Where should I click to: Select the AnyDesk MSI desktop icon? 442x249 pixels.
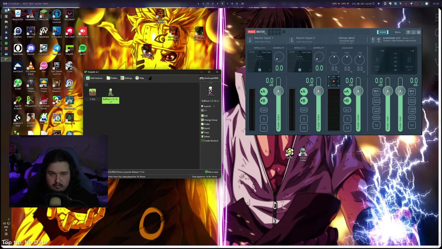tap(83, 32)
